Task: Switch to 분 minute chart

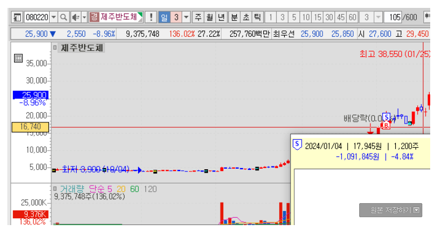Action: pyautogui.click(x=235, y=17)
